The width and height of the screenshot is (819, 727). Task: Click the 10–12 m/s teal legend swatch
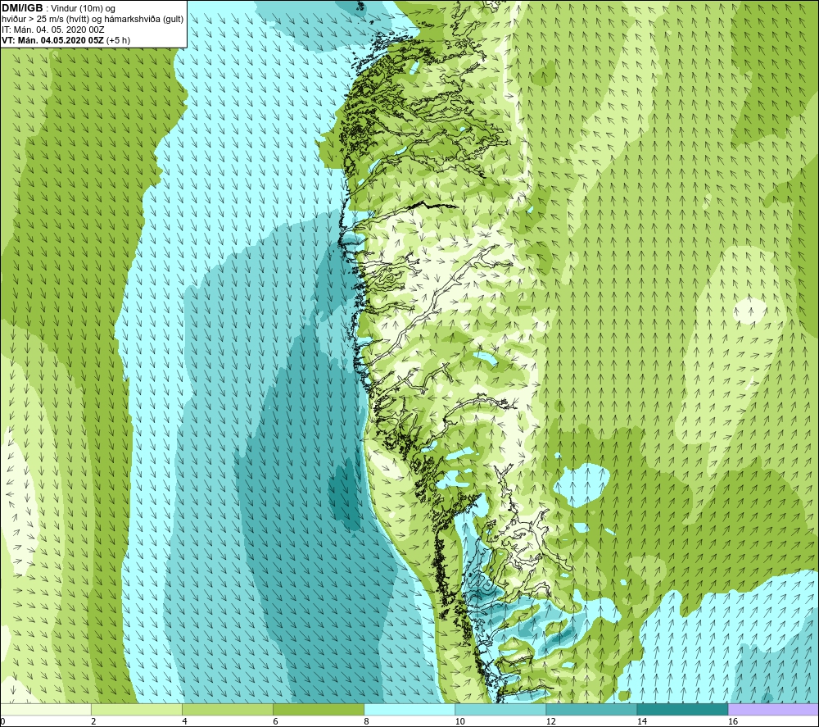(x=500, y=710)
